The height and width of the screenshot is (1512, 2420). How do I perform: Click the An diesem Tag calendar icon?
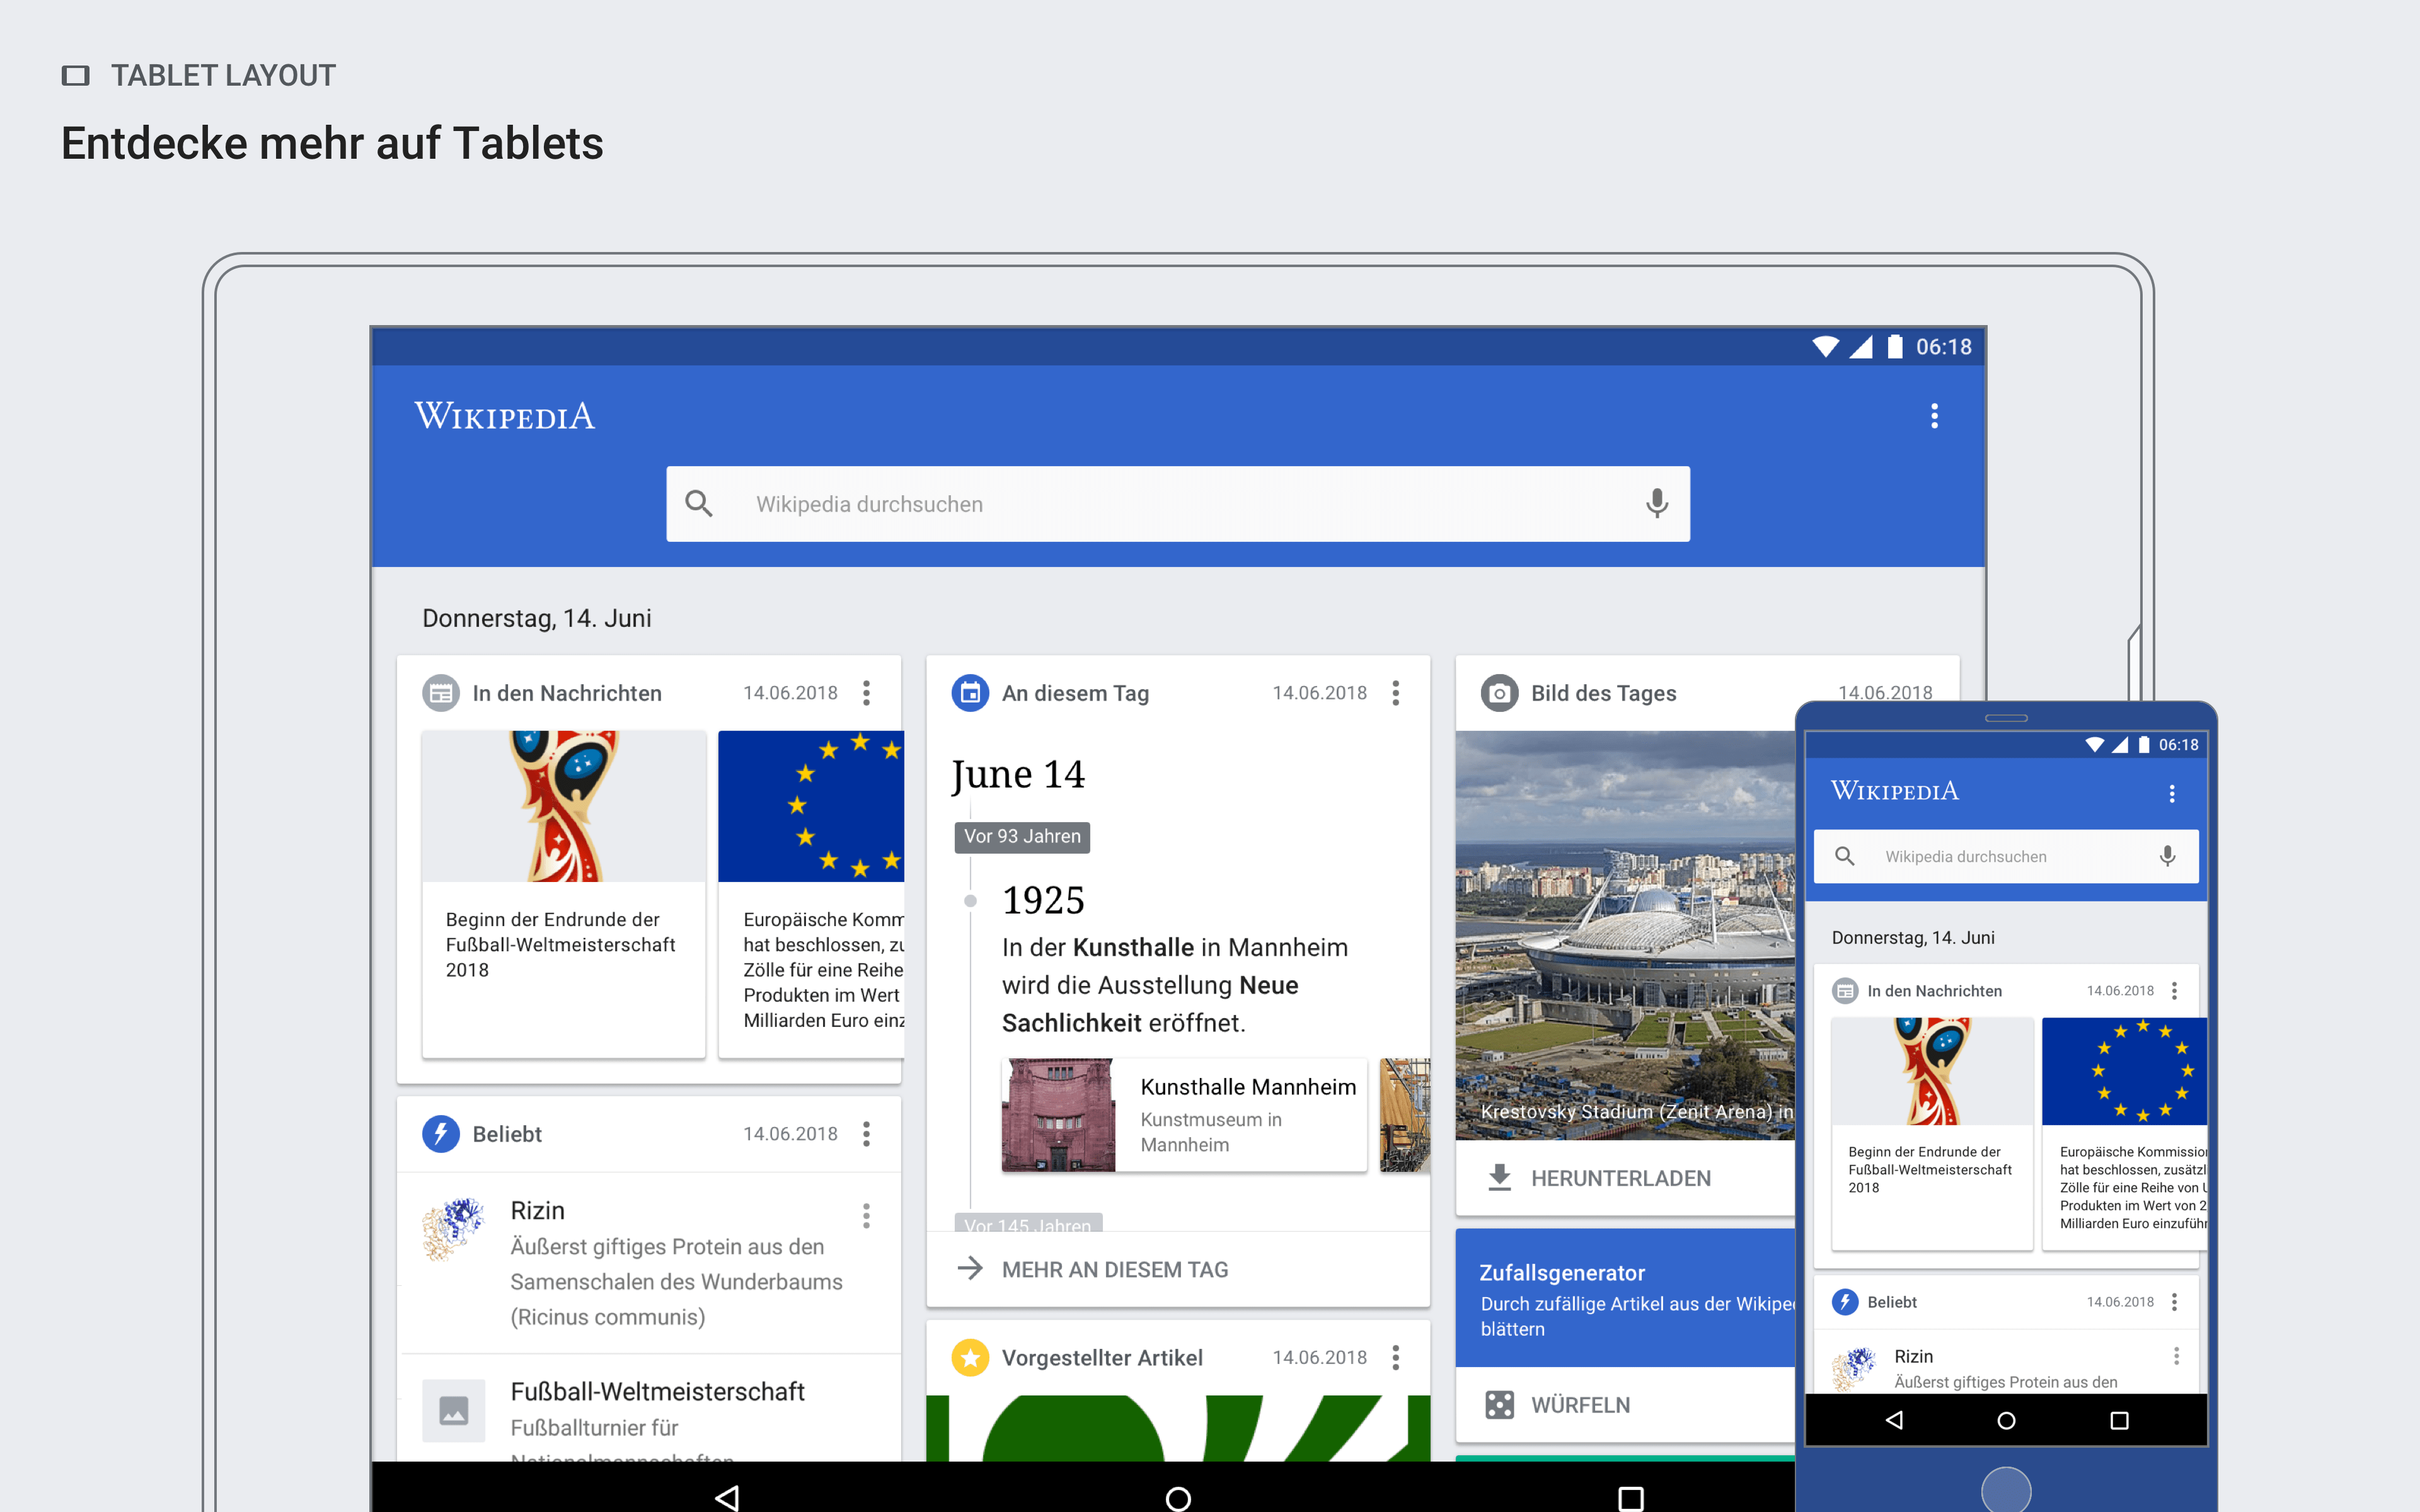tap(970, 693)
